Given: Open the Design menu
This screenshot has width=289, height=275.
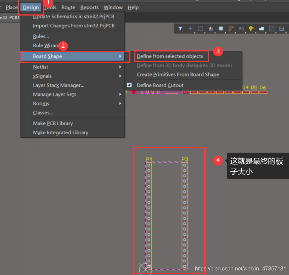Looking at the screenshot, I should coord(31,7).
